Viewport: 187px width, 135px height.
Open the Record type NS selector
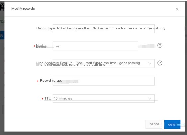click(104, 29)
